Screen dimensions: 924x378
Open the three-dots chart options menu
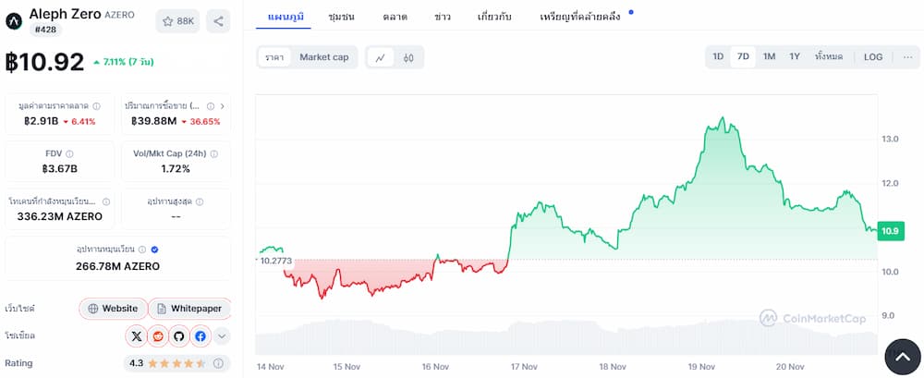click(x=907, y=57)
